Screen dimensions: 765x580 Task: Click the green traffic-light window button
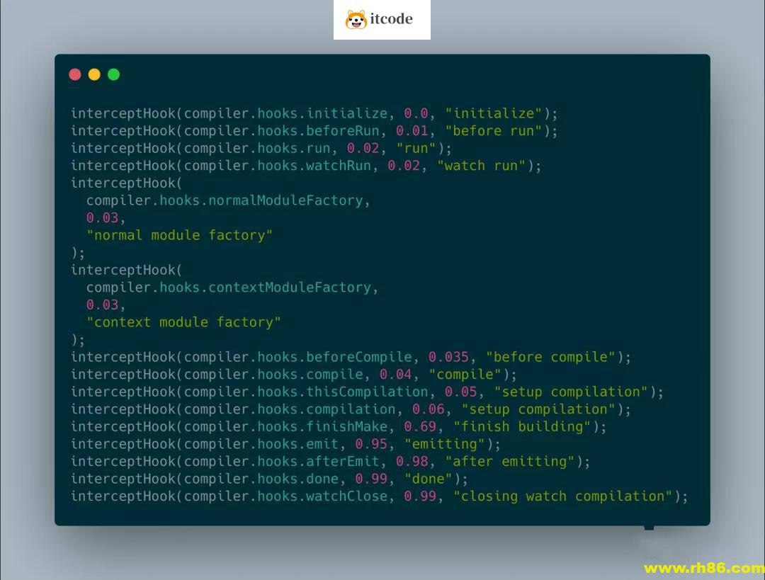click(x=113, y=74)
